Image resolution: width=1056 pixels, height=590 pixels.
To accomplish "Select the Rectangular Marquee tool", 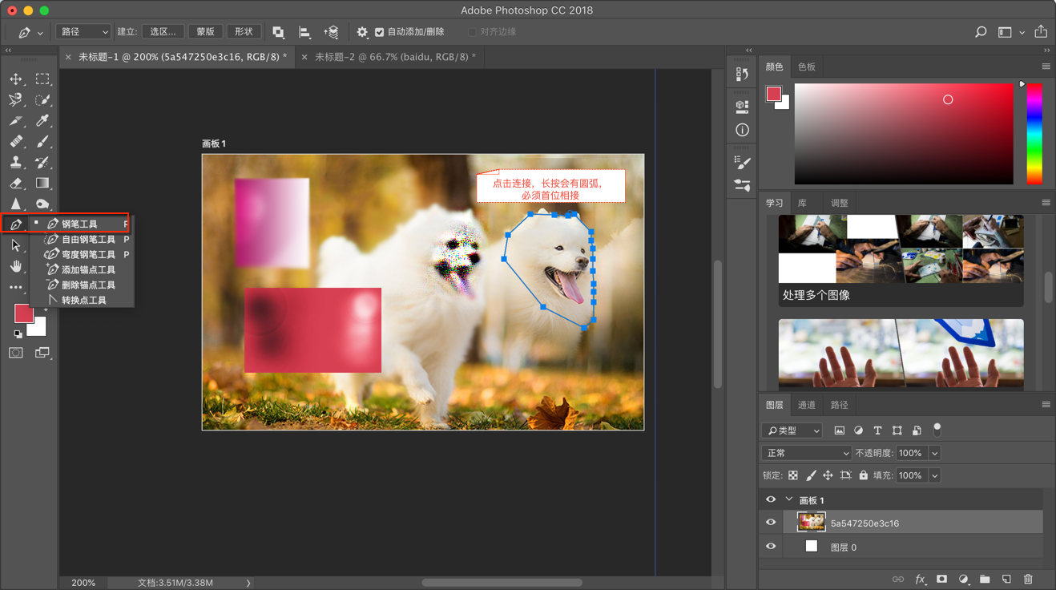I will pos(42,79).
